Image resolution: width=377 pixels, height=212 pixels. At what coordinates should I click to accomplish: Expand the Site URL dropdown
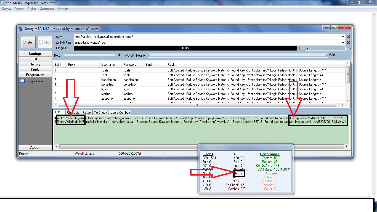pos(343,37)
